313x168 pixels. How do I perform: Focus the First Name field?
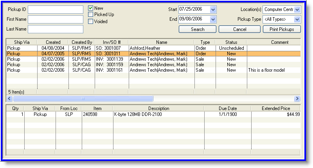pos(56,19)
